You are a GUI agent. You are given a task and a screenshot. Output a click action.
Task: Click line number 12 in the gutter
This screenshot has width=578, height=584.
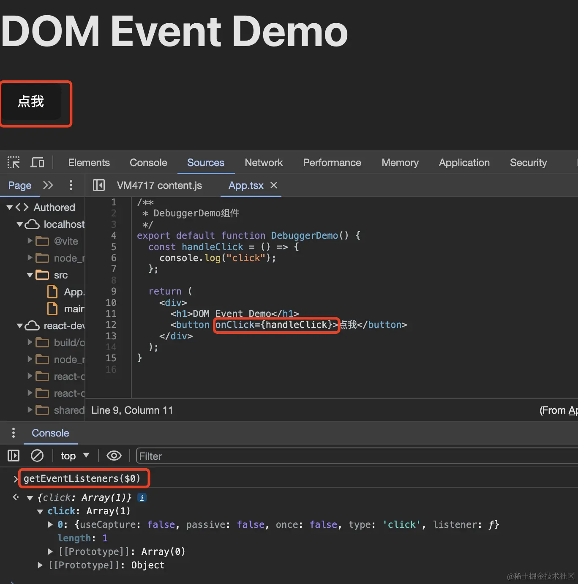(111, 325)
